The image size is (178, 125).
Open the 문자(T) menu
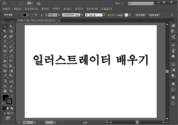click(x=45, y=9)
